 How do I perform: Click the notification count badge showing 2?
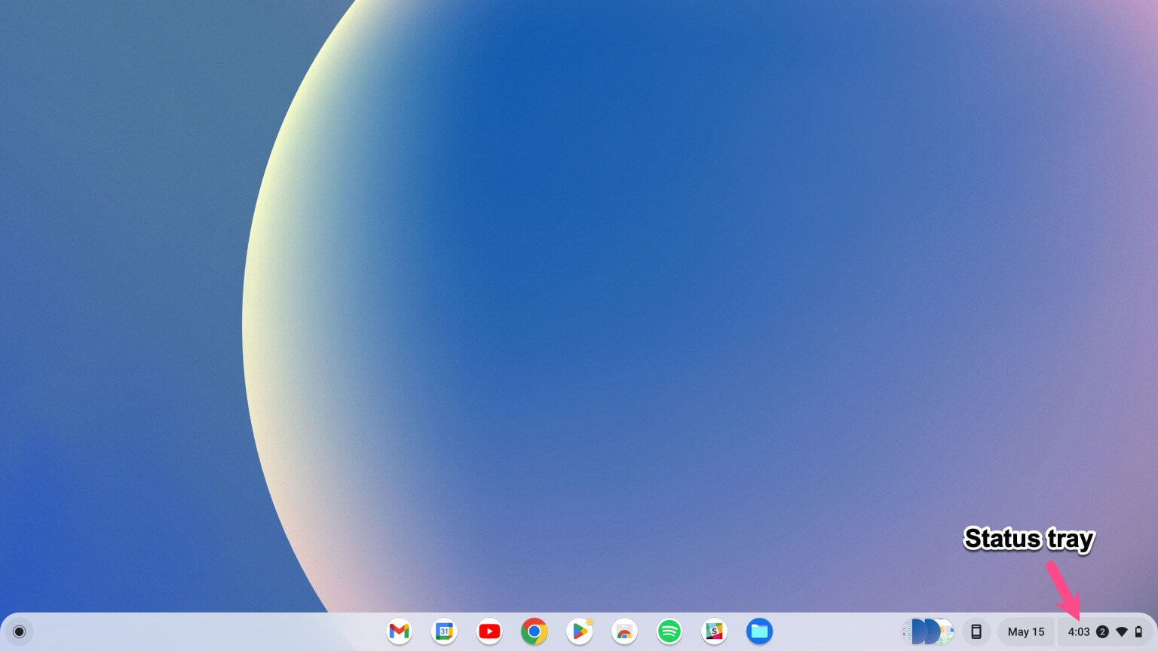click(1102, 632)
